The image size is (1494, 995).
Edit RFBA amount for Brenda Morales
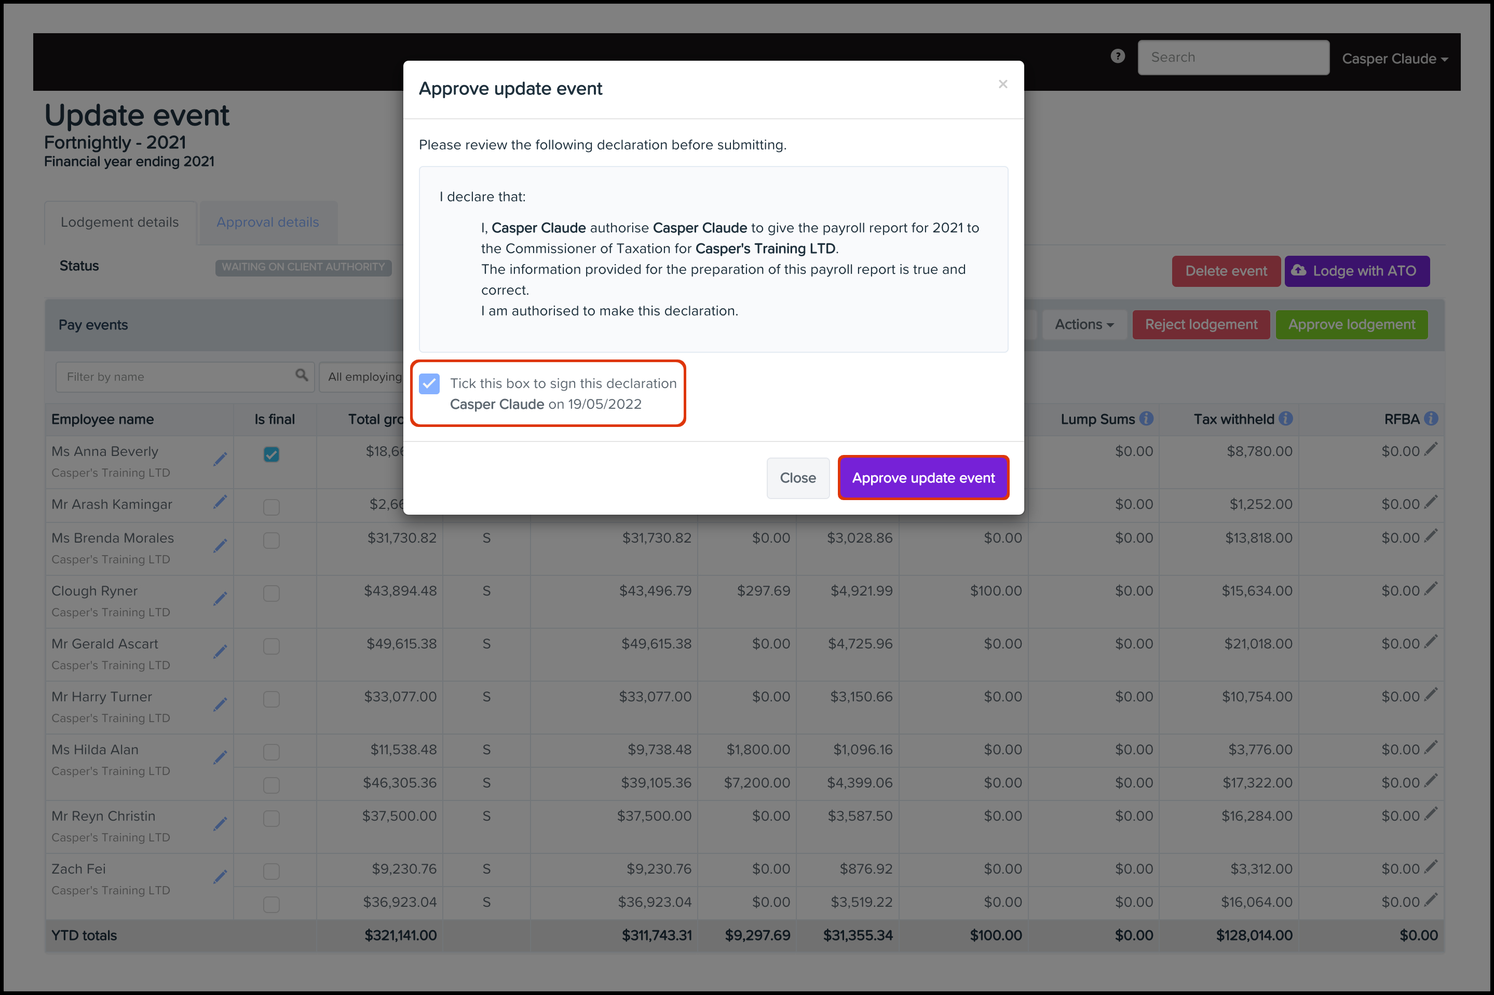tap(1431, 537)
